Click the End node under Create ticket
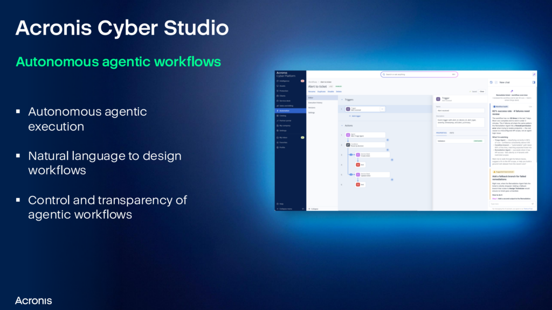Viewport: 552px width, 310px height. (360, 165)
